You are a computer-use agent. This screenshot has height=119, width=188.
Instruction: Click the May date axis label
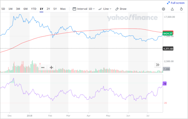pos(108,116)
